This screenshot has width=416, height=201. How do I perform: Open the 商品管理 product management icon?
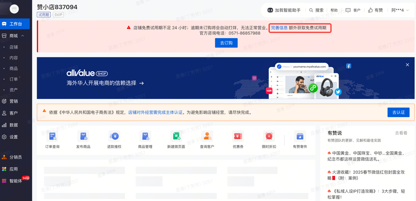pyautogui.click(x=145, y=136)
